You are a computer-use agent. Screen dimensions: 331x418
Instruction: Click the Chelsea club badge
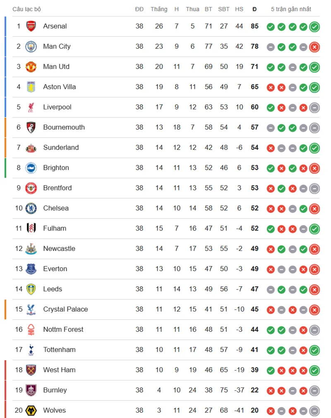click(x=31, y=208)
